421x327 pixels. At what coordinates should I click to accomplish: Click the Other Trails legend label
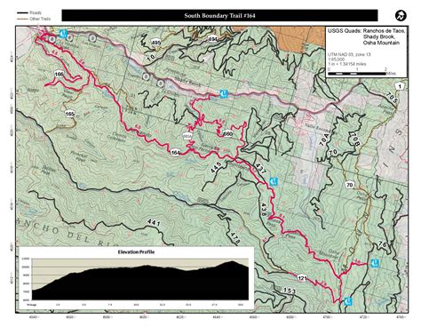click(40, 19)
